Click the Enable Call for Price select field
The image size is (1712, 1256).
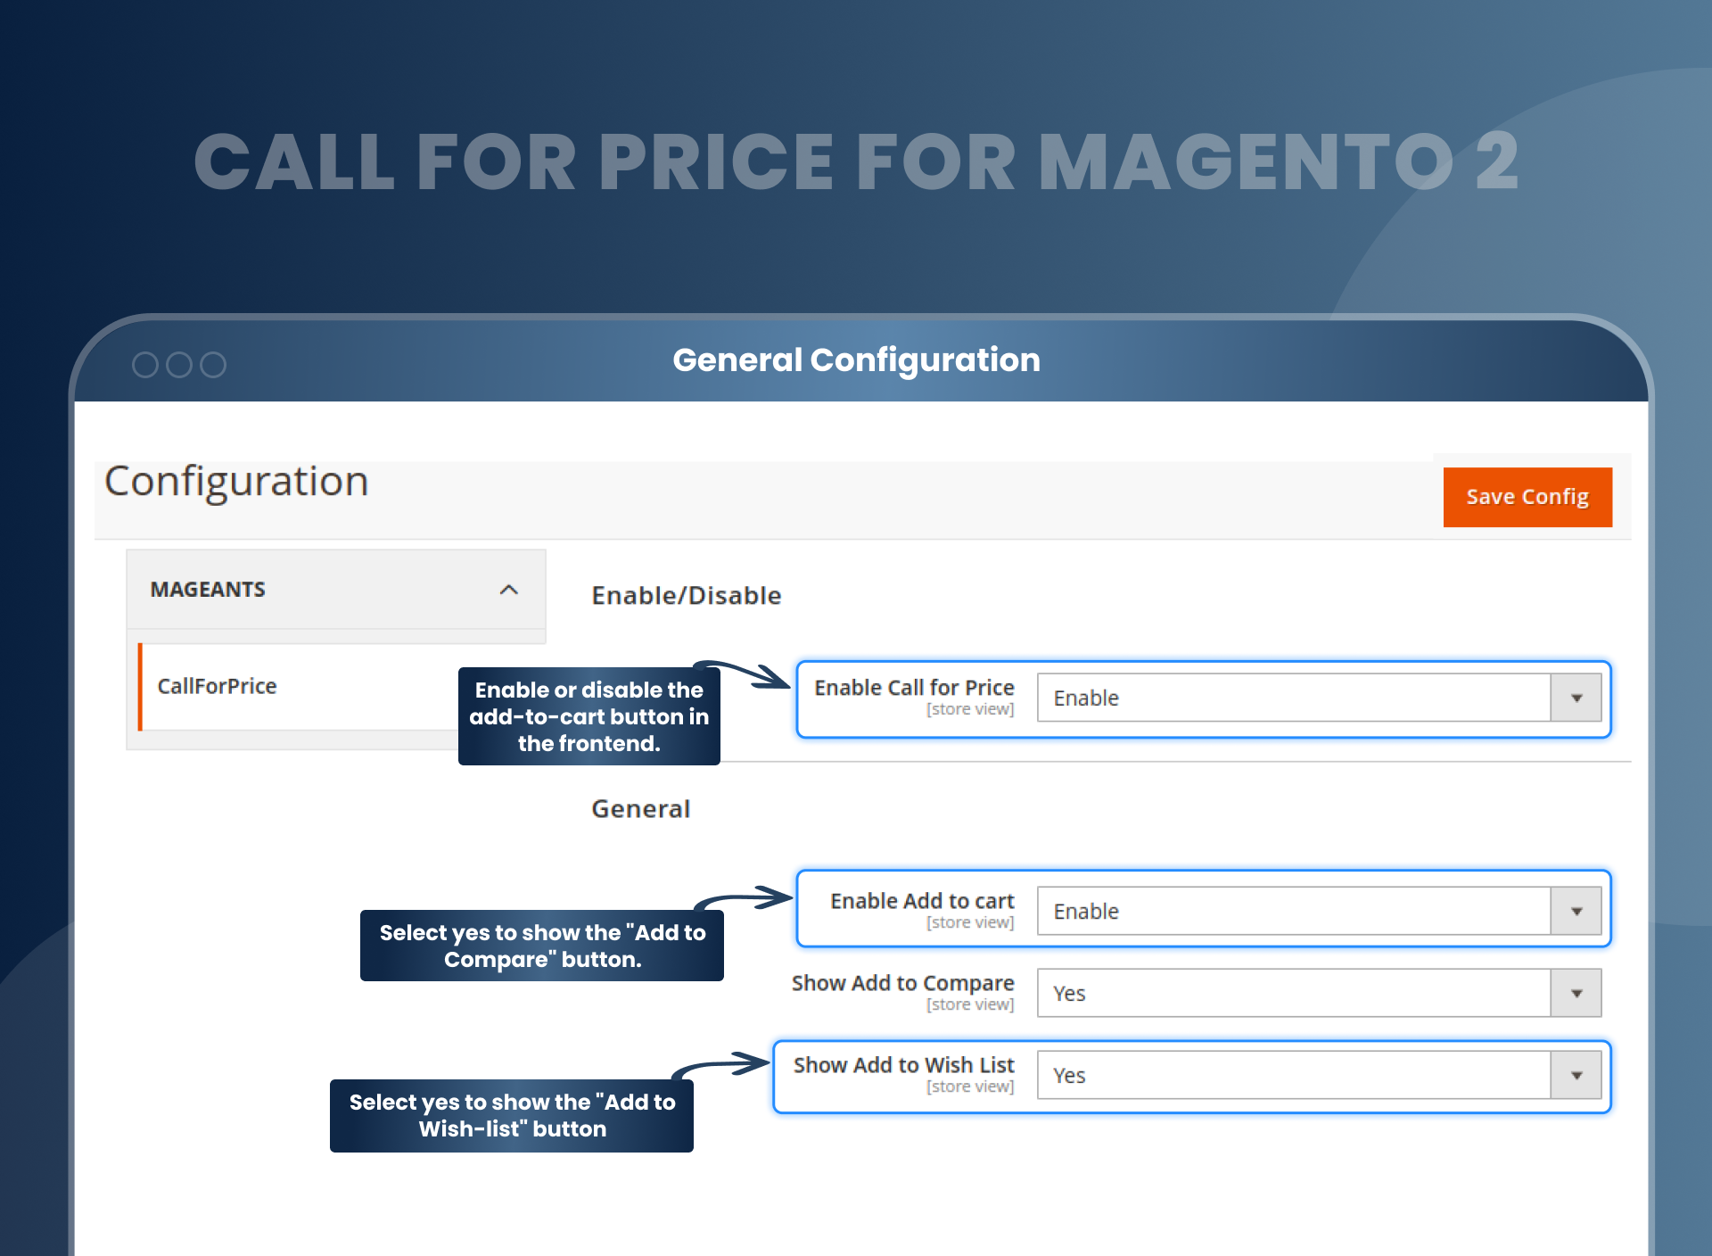click(1293, 698)
